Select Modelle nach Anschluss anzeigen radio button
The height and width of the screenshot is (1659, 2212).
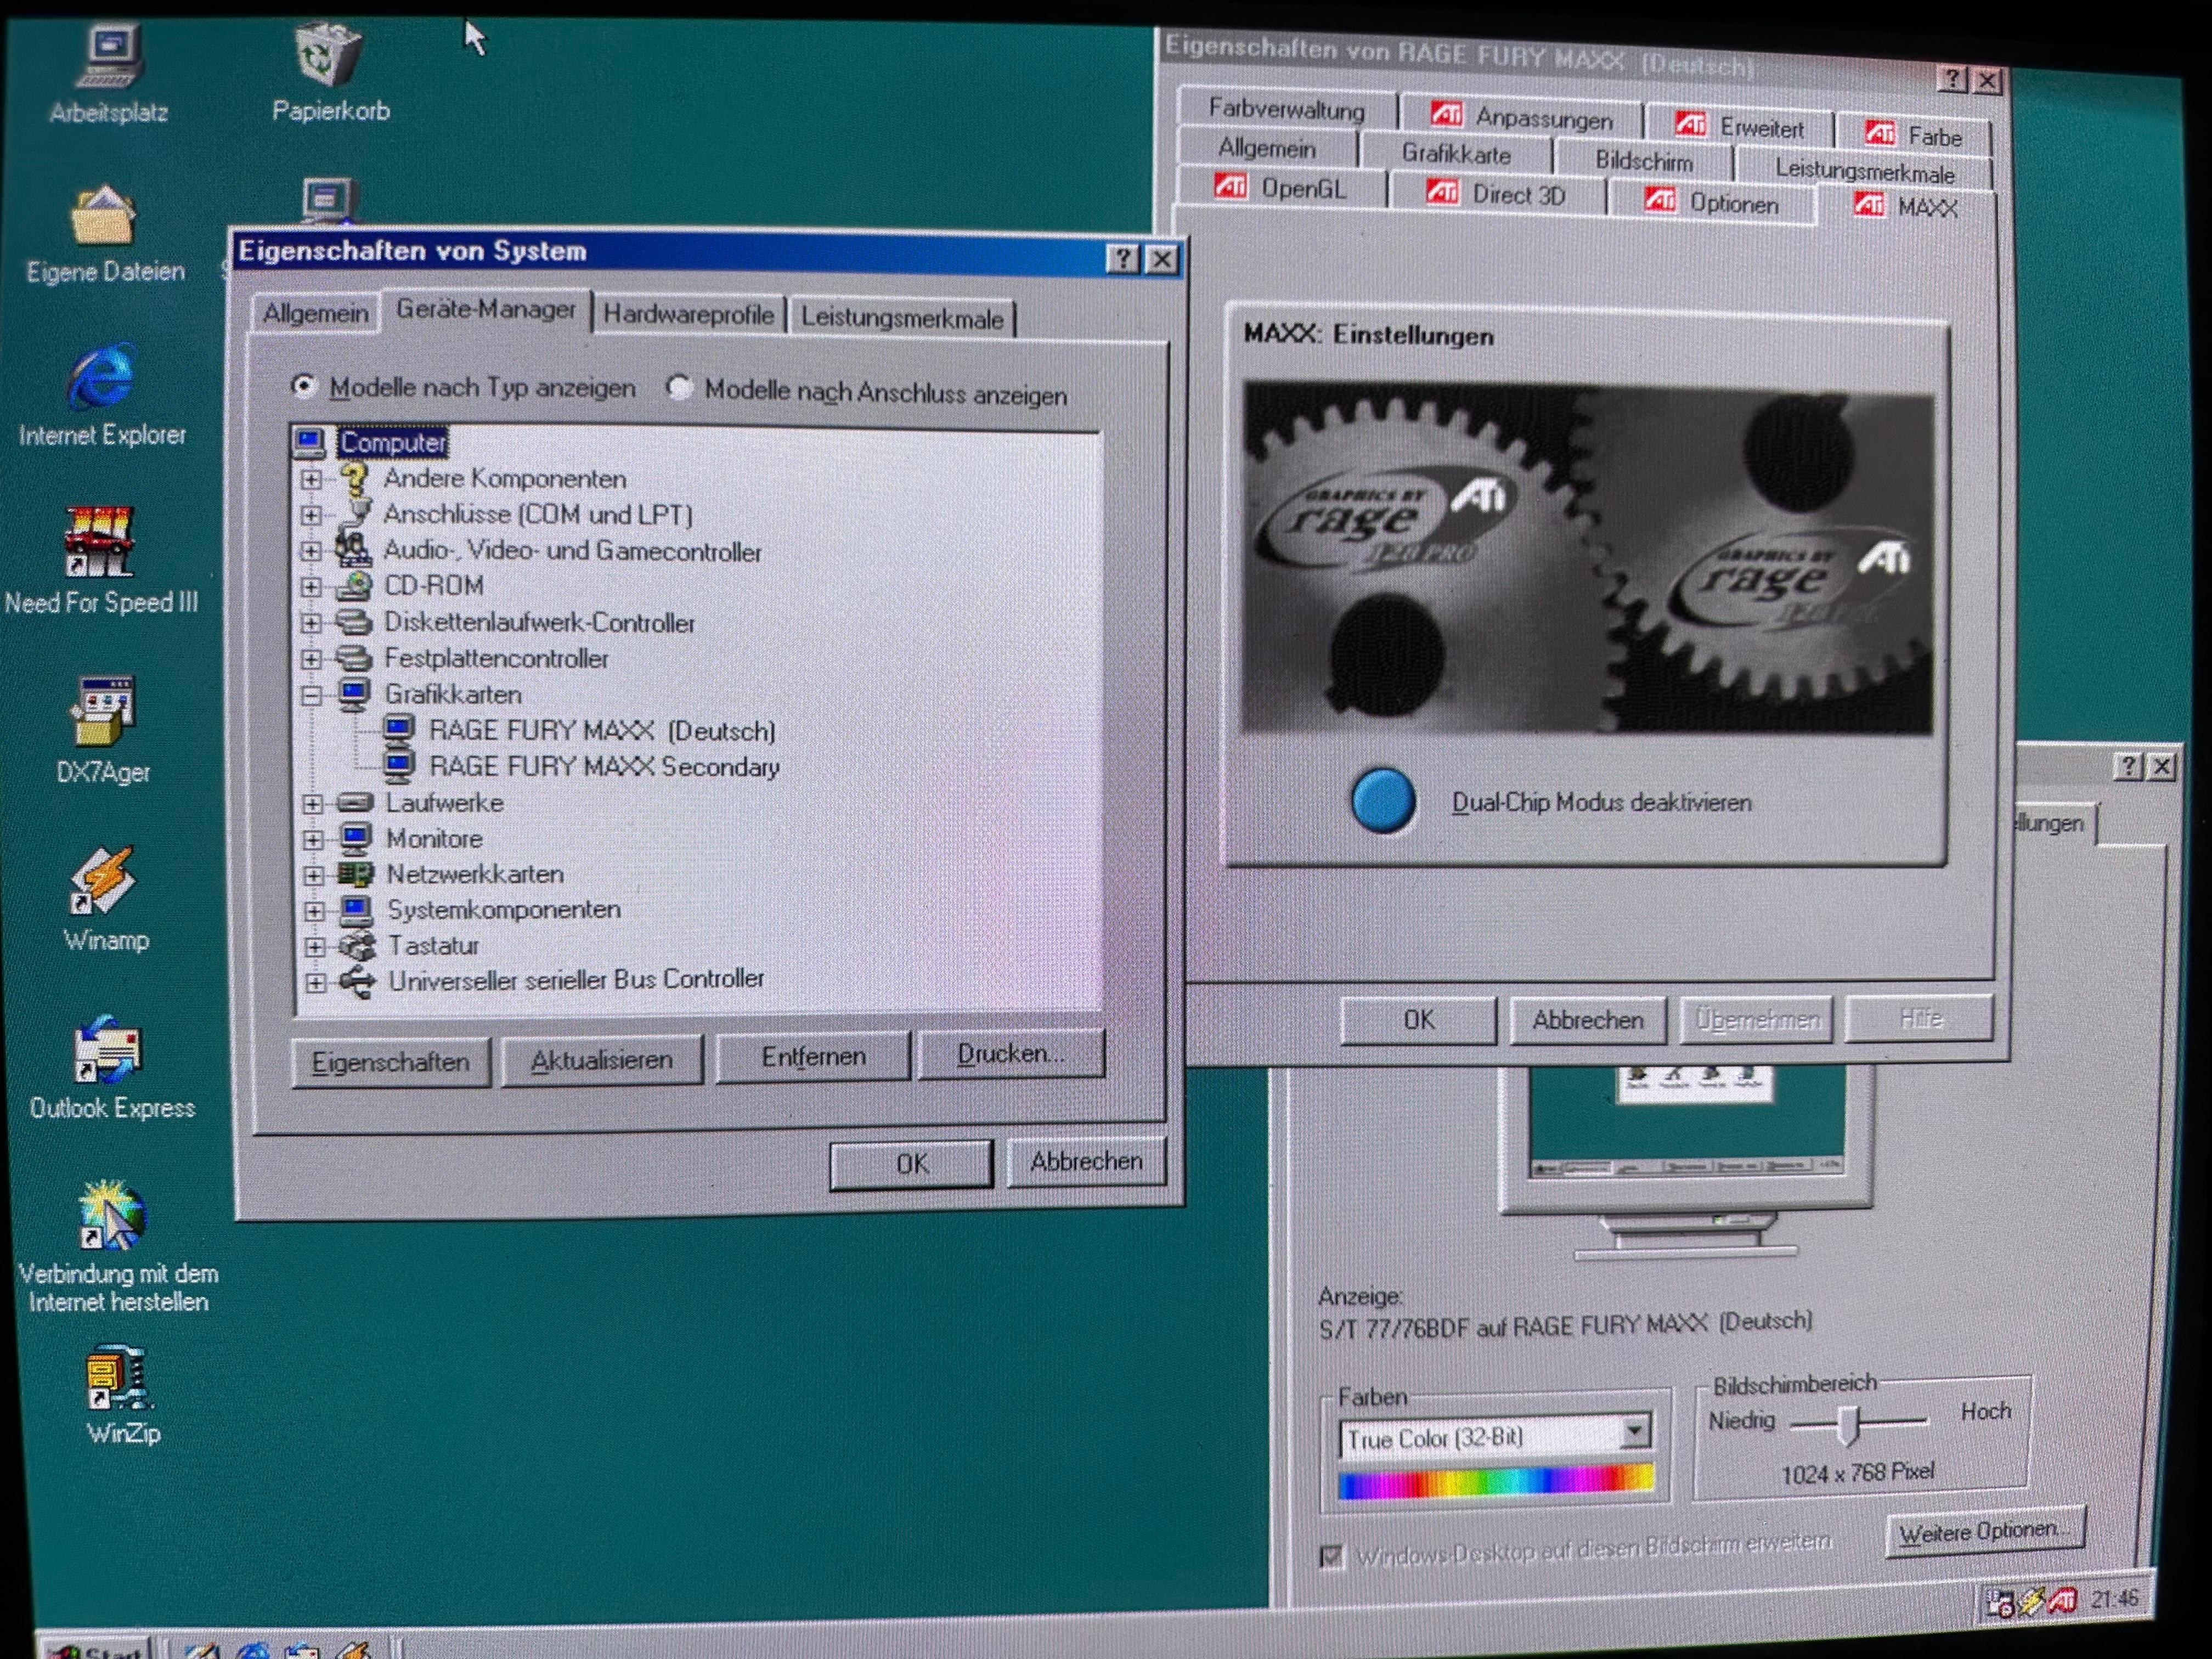tap(679, 388)
